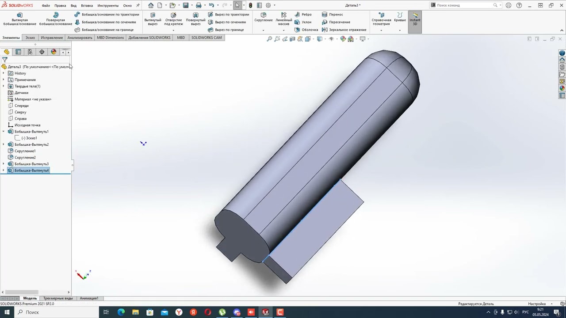Open the Кривые curves tool
The image size is (566, 318).
(x=400, y=18)
